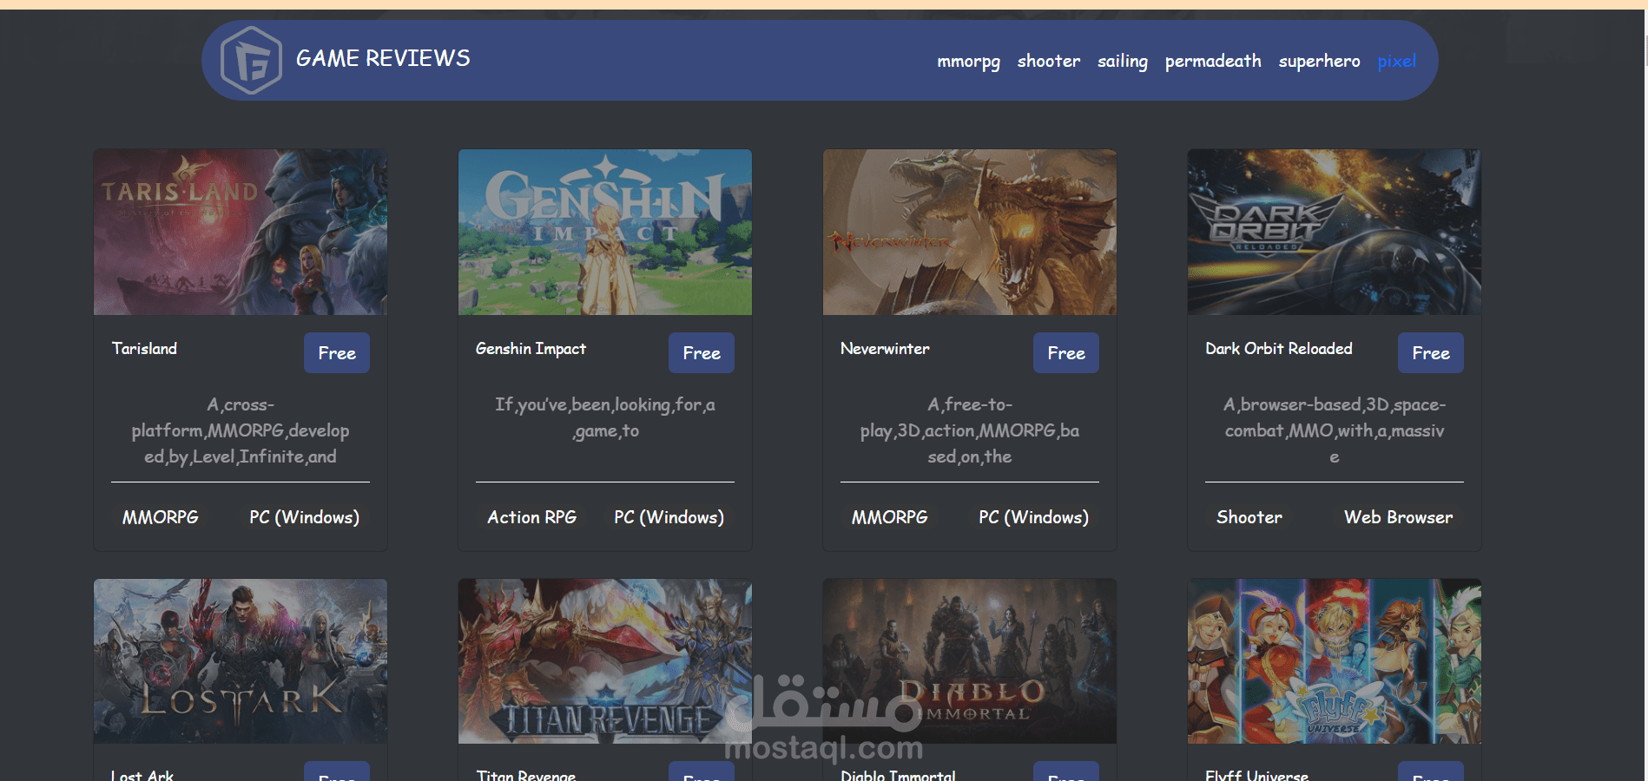Click the Free button on Tarisland
The width and height of the screenshot is (1648, 781).
pyautogui.click(x=337, y=353)
